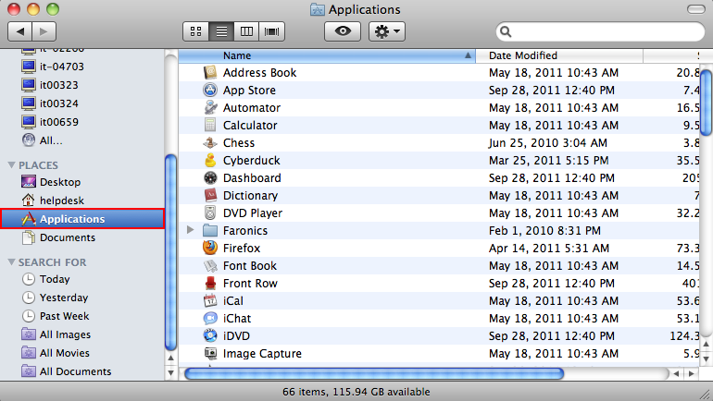Select the Dashboard gauge icon
Image resolution: width=713 pixels, height=401 pixels.
[210, 177]
